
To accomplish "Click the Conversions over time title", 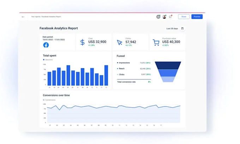I will pyautogui.click(x=56, y=95).
